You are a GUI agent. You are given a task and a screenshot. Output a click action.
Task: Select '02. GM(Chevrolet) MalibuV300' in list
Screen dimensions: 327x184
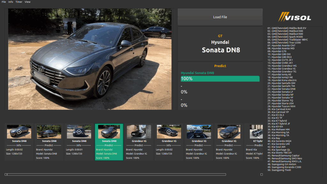click(x=285, y=31)
